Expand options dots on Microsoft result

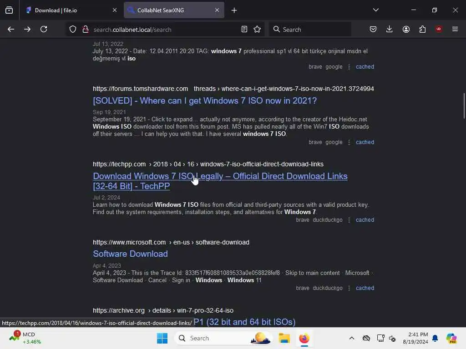coord(349,288)
